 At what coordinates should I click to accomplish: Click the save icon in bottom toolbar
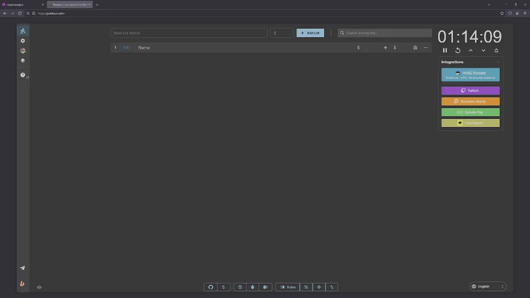tap(240, 287)
